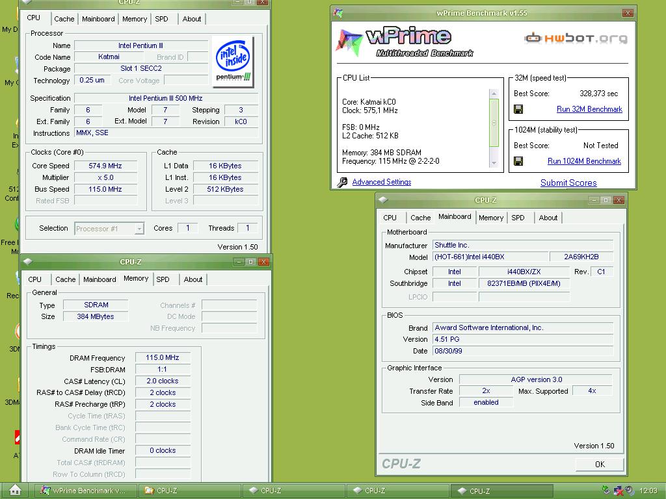Click the rightmost system tray icon
666x499 pixels.
pos(630,491)
